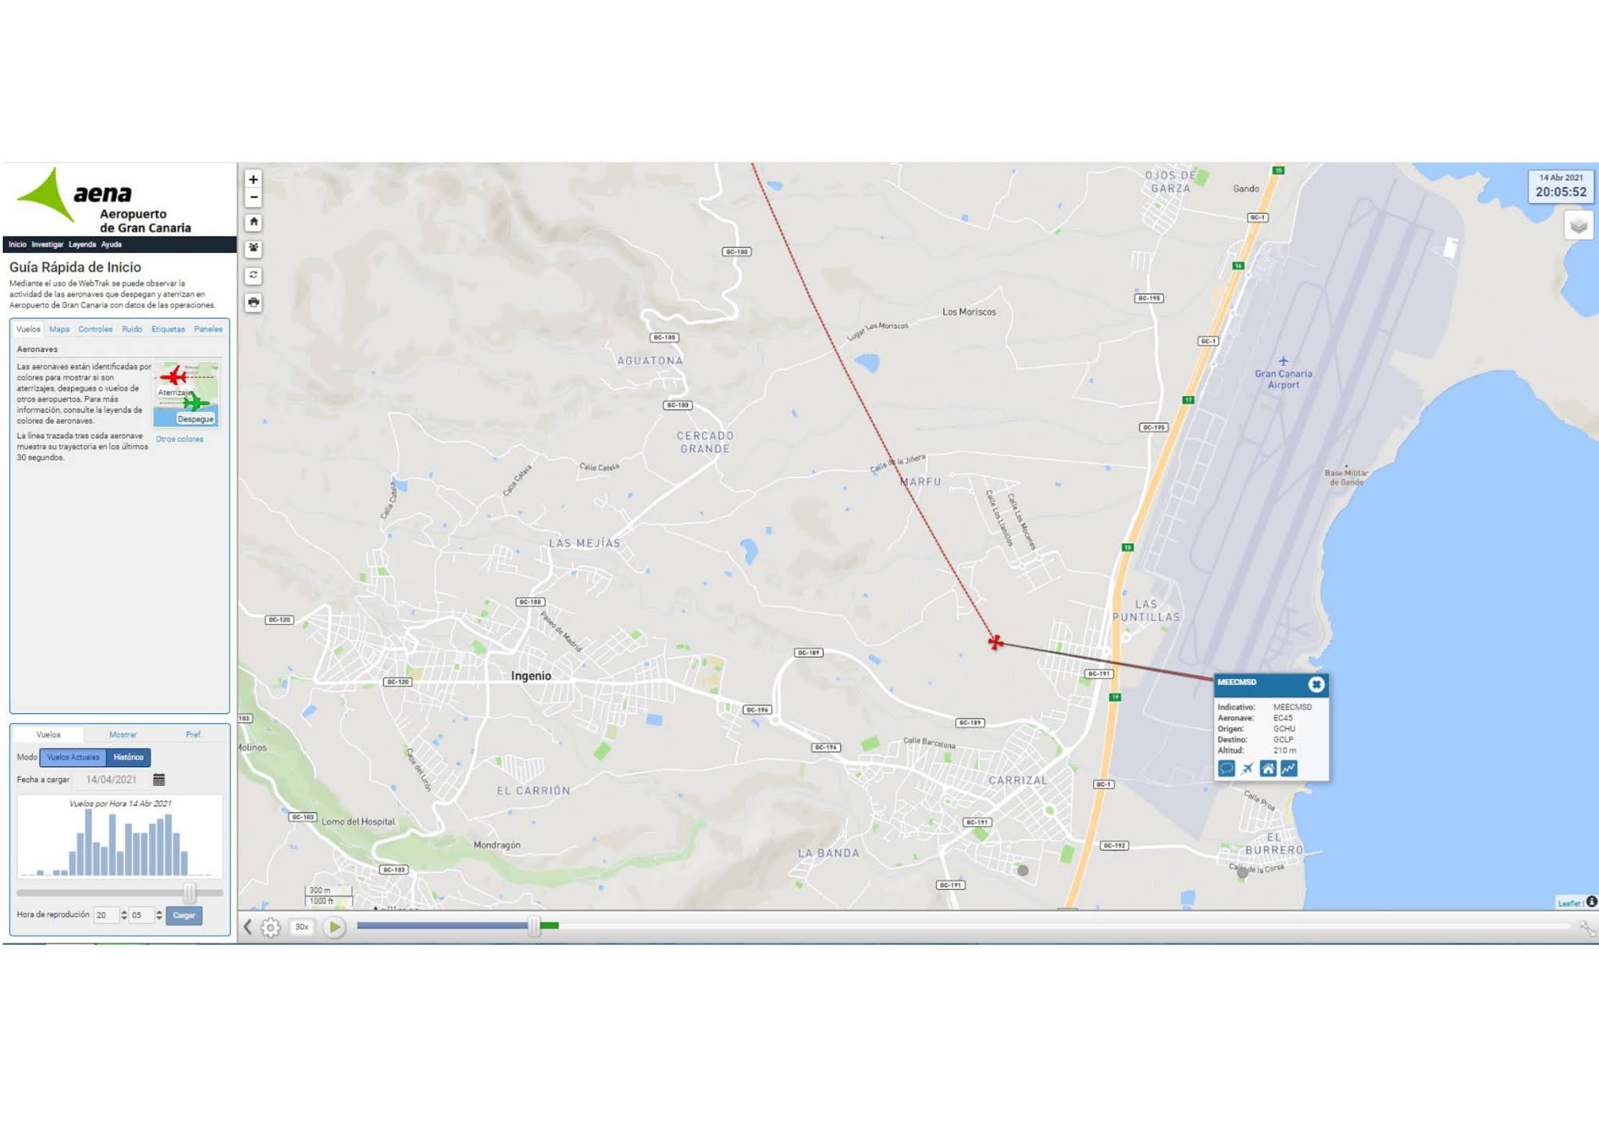Open the map layers selector

pos(1578,226)
